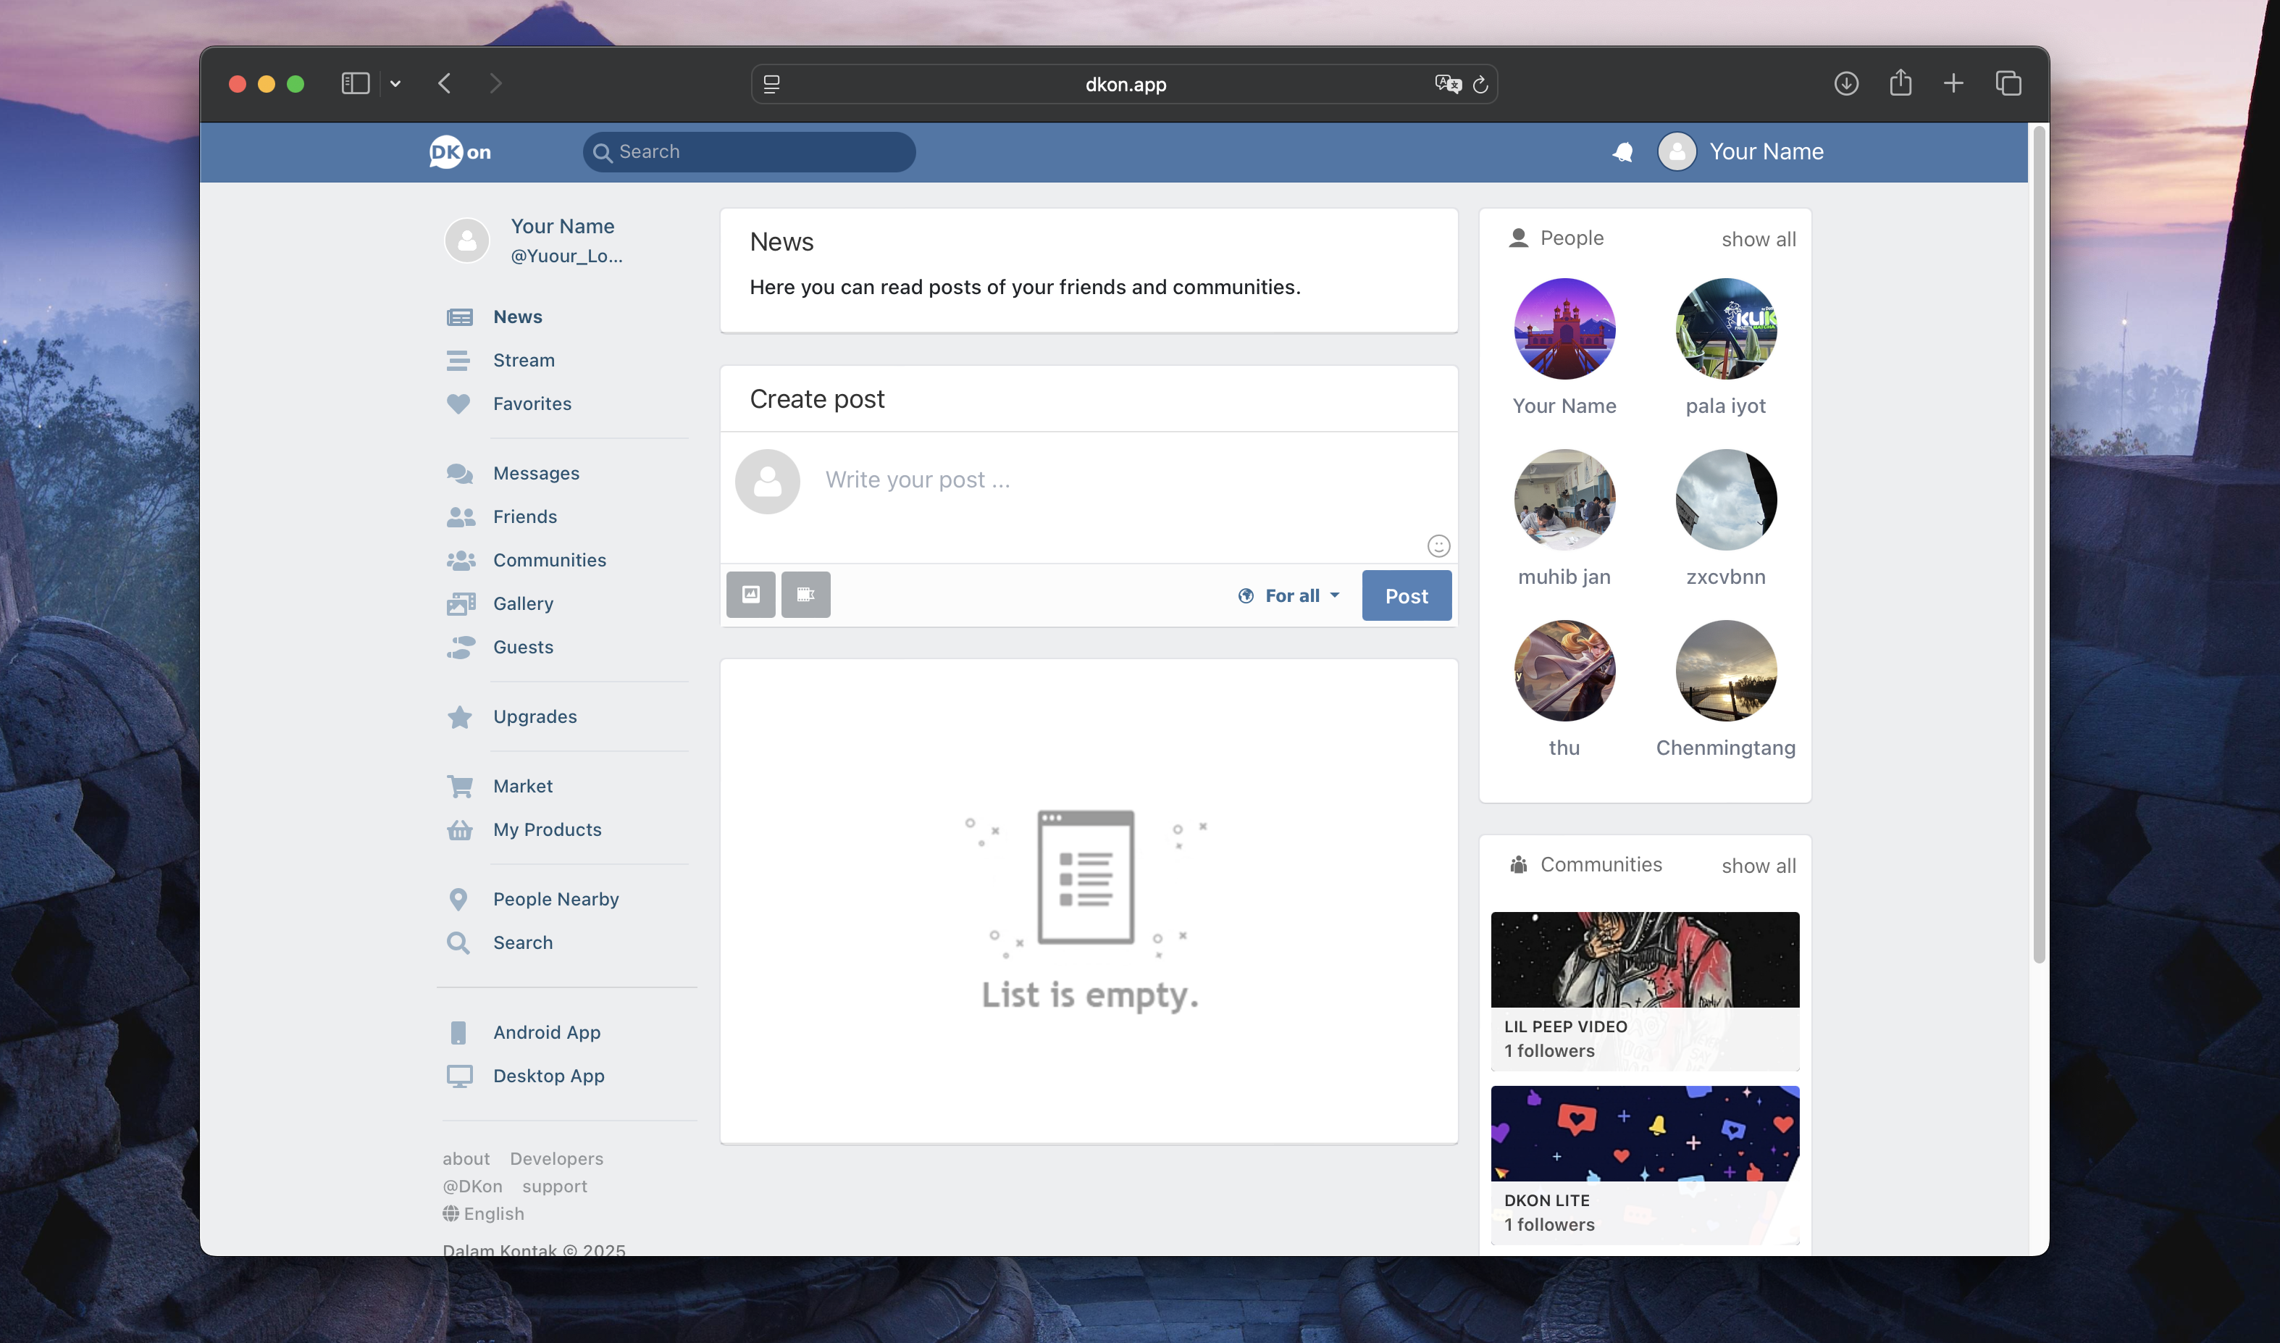2280x1343 pixels.
Task: Click the notifications bell icon
Action: pos(1622,152)
